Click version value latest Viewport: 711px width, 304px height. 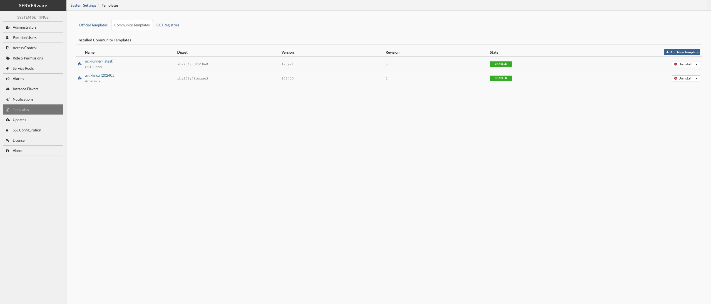click(x=287, y=64)
